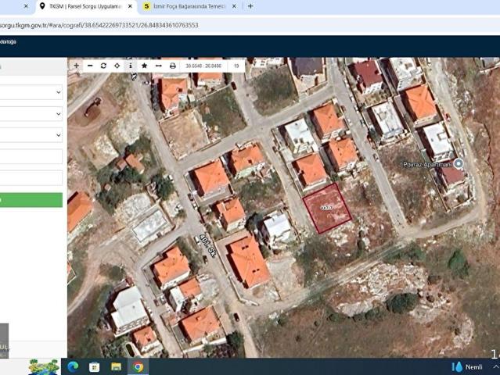The image size is (500, 375).
Task: Open Microsoft Edge from the taskbar
Action: coord(73,367)
